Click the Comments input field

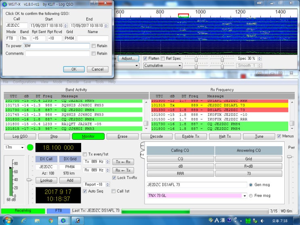point(57,53)
